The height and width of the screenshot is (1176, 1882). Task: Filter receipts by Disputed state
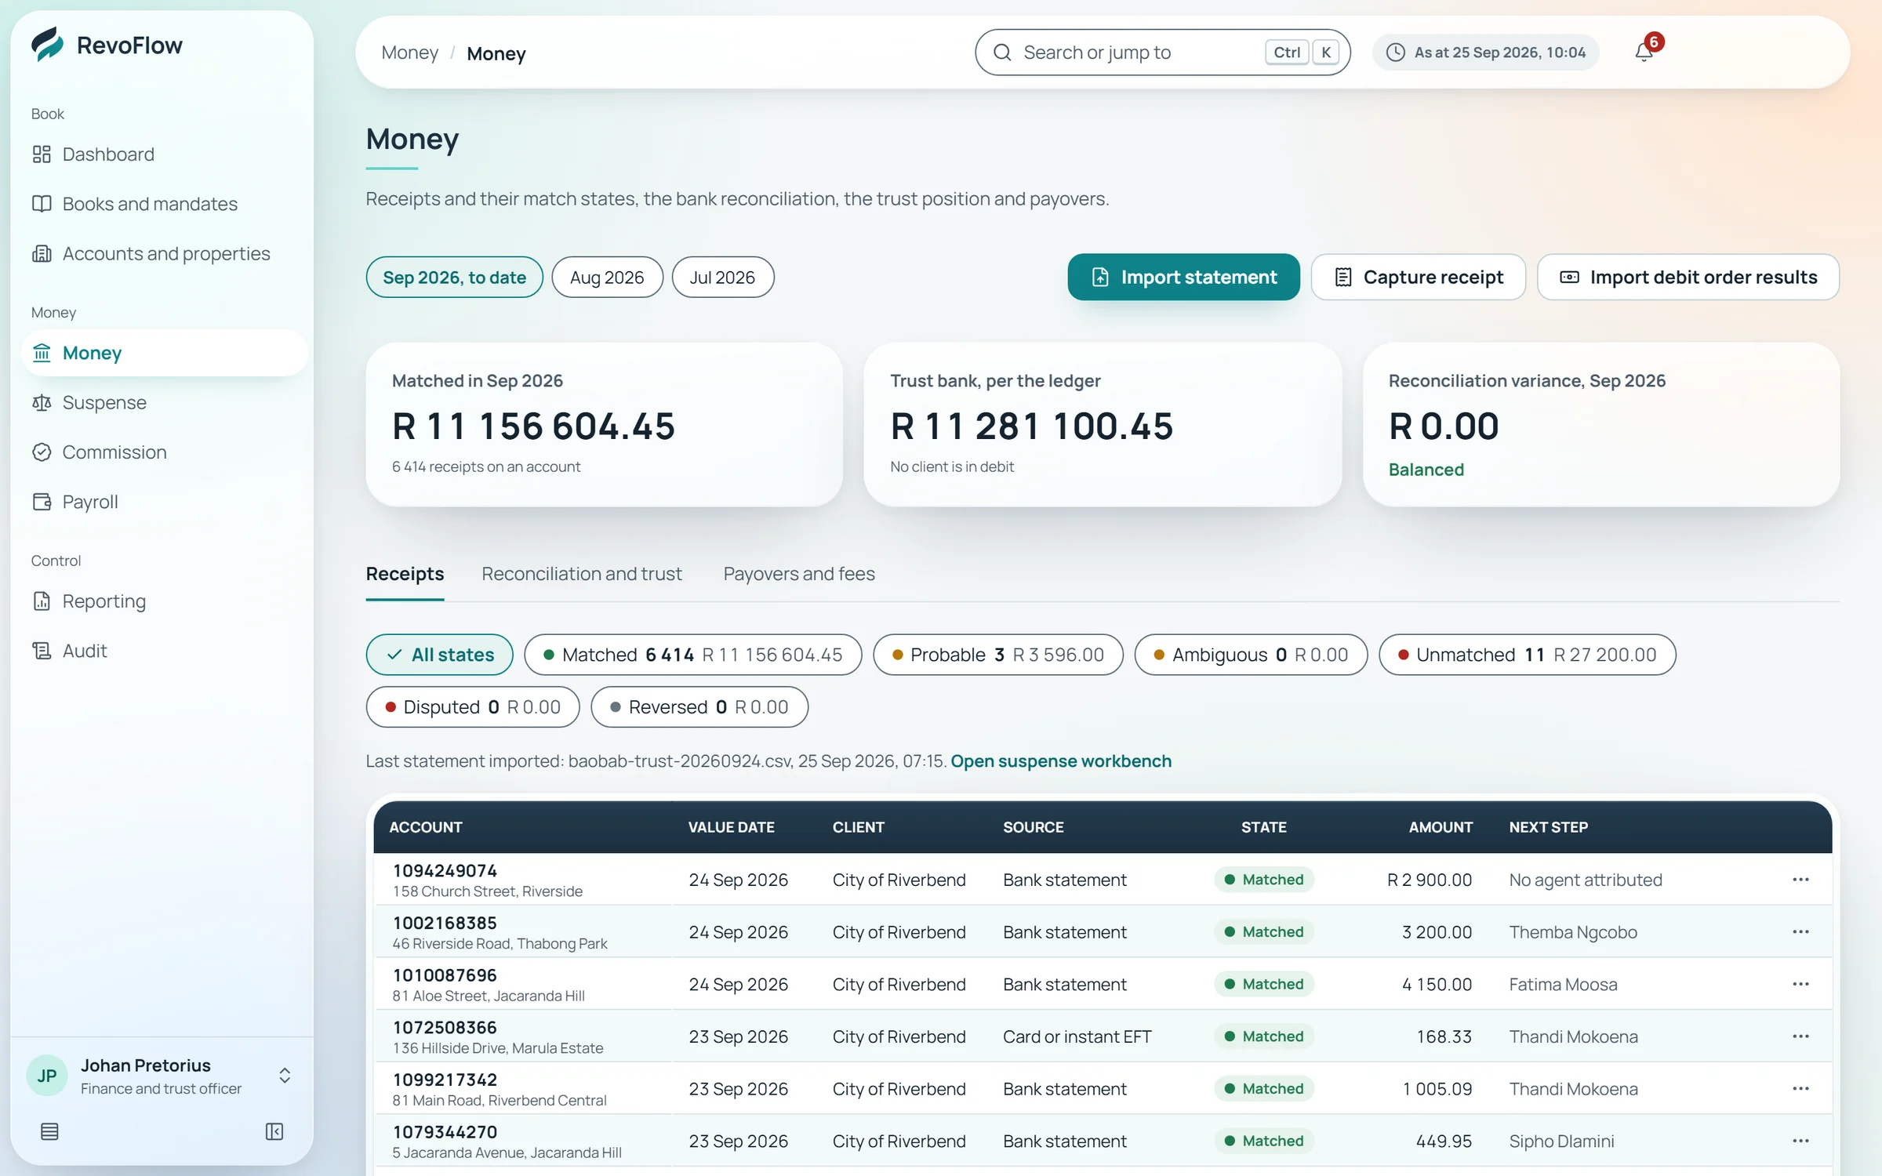click(473, 707)
